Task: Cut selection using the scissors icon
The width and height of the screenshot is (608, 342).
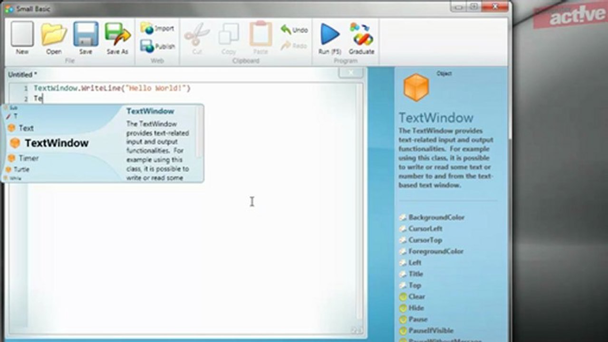Action: (x=197, y=38)
